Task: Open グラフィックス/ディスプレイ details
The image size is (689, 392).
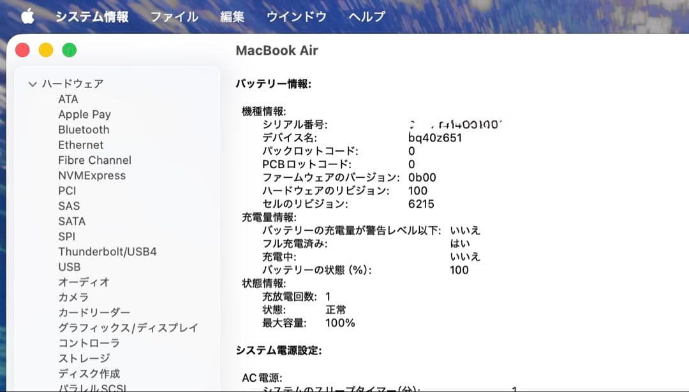Action: [127, 328]
